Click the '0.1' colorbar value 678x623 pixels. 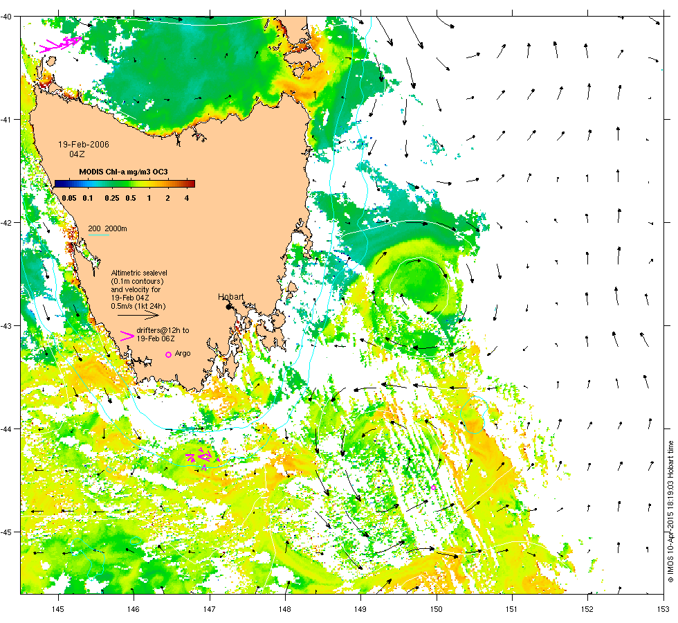[88, 198]
